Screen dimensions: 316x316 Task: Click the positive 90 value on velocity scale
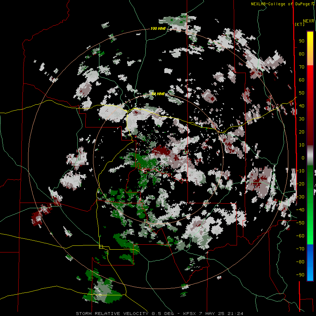coord(302,41)
